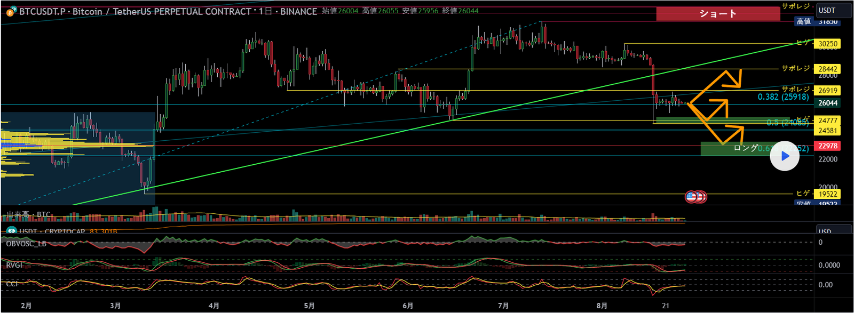Select the 0.382 (25918) Fibonacci level label
The height and width of the screenshot is (313, 854).
click(783, 97)
